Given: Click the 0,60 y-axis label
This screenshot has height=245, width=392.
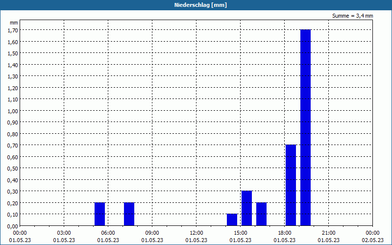Looking at the screenshot, I should tap(13, 157).
